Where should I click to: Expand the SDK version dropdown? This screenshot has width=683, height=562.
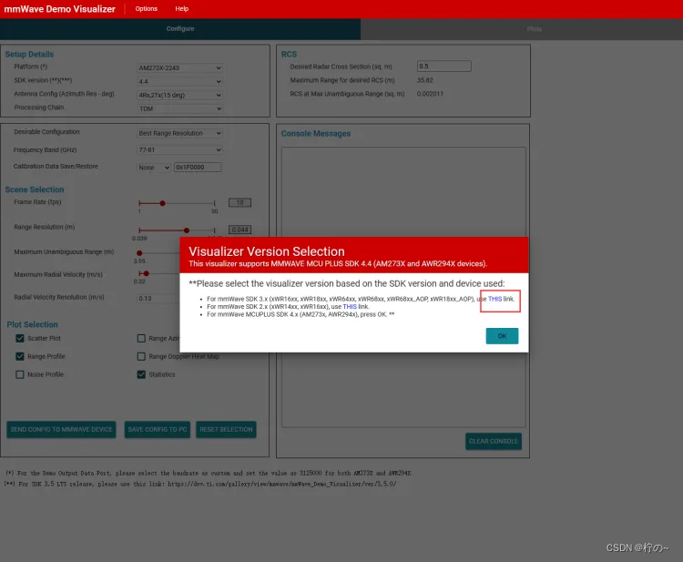179,81
